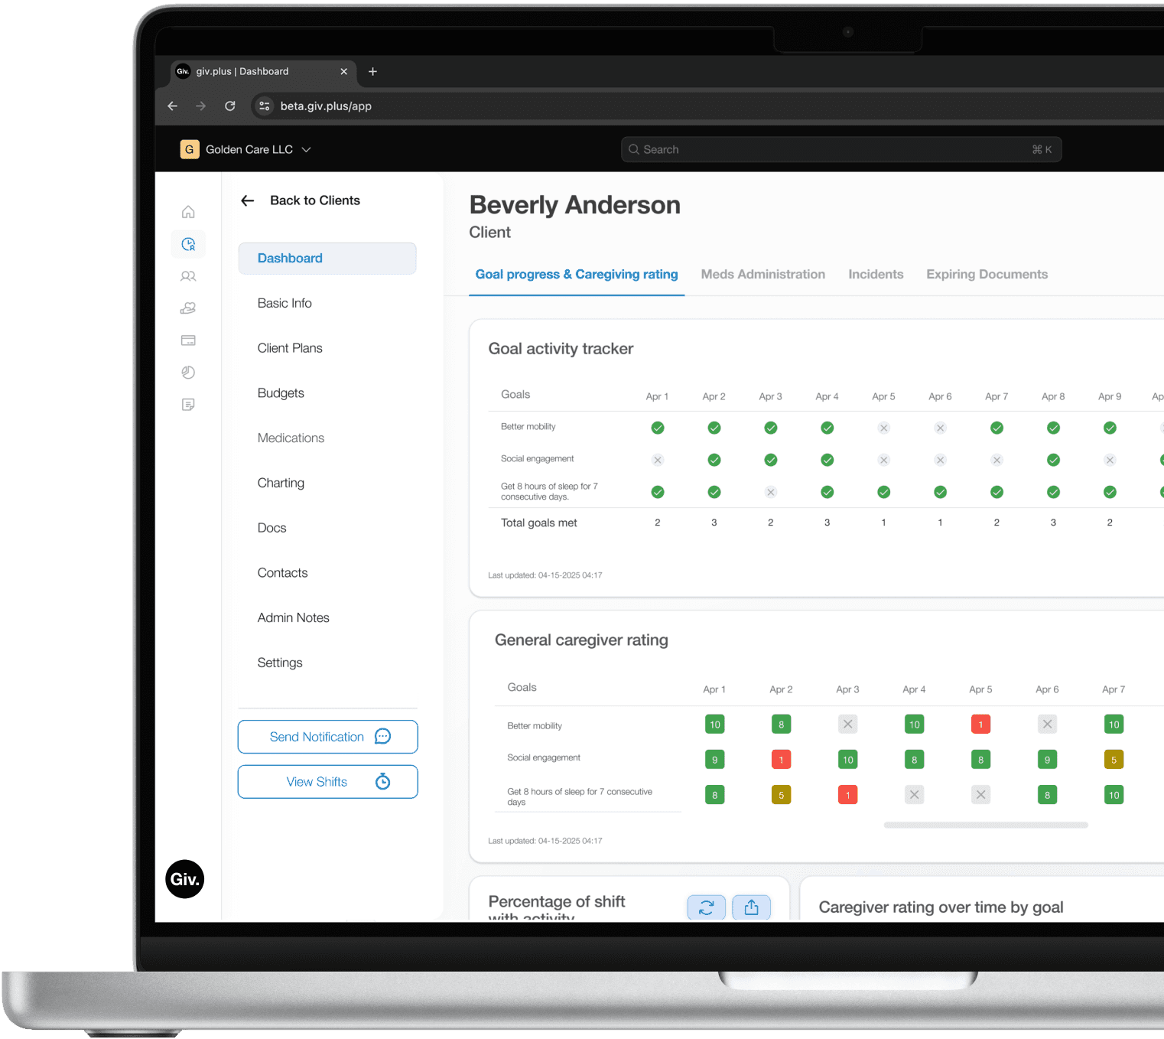The height and width of the screenshot is (1039, 1164).
Task: Open Admin Notes section
Action: [x=293, y=617]
